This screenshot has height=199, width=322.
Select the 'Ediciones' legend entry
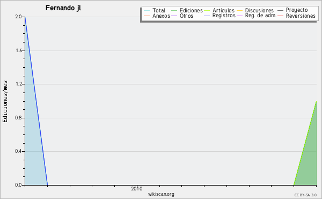tap(191, 10)
